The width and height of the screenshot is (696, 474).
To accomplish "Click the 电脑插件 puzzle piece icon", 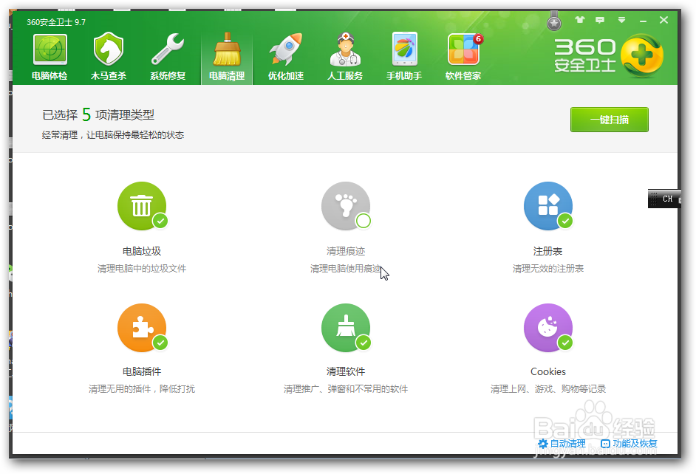I will coord(142,328).
